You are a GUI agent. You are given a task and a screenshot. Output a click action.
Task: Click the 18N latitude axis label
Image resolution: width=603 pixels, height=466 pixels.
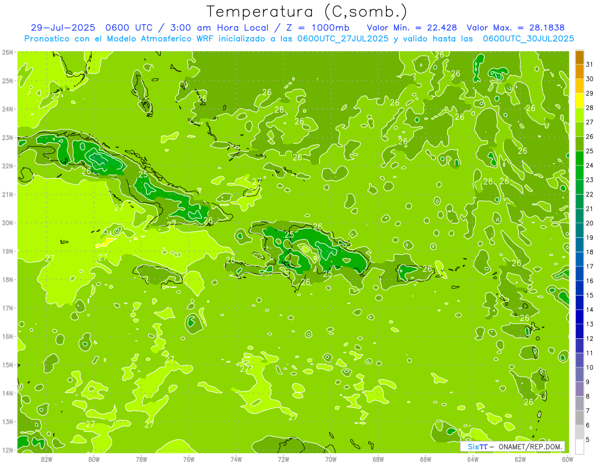[x=7, y=279]
